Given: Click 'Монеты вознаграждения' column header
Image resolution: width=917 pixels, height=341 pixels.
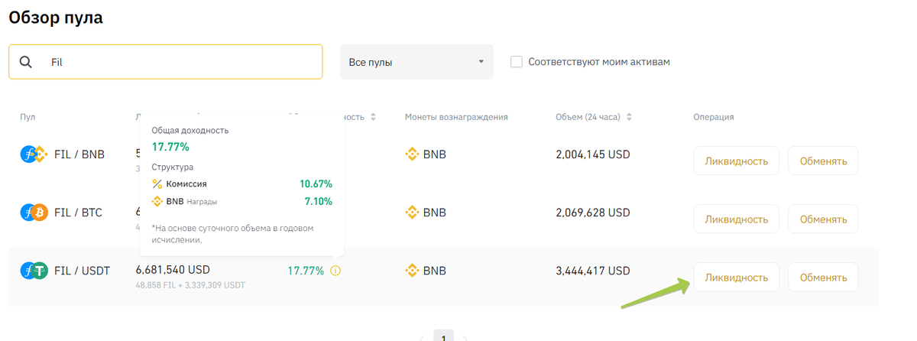Looking at the screenshot, I should tap(456, 117).
